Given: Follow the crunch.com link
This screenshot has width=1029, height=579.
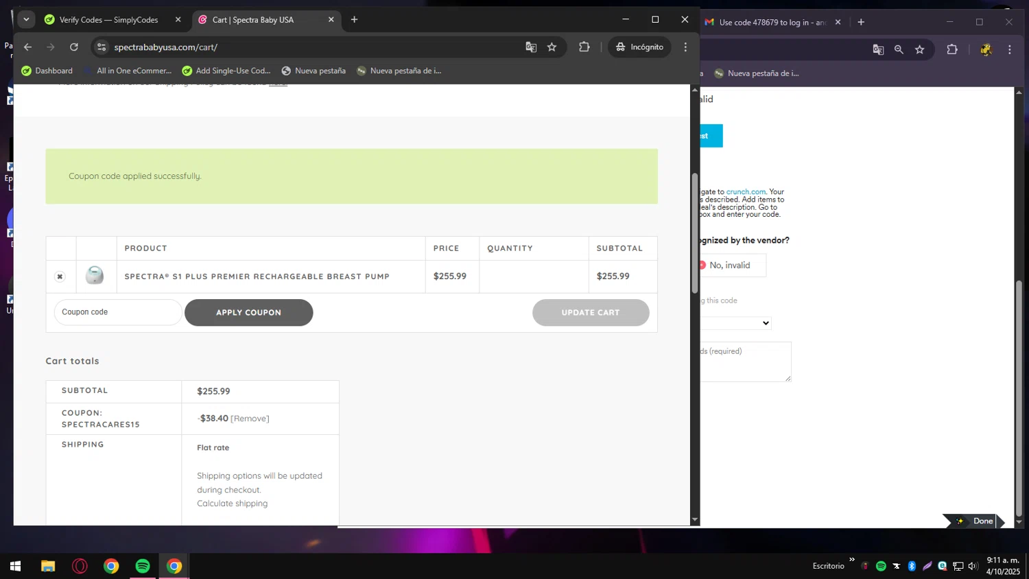Looking at the screenshot, I should click(x=746, y=192).
